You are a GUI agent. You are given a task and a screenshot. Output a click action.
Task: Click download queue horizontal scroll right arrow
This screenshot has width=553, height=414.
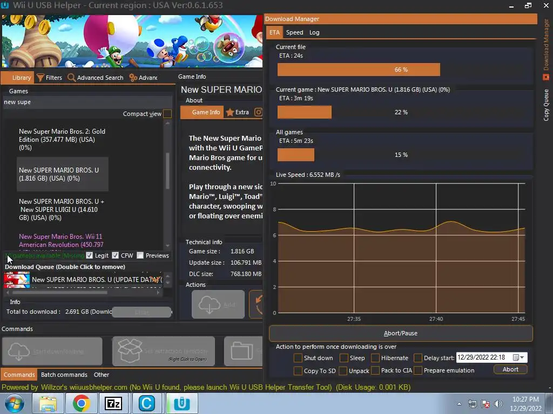[158, 292]
